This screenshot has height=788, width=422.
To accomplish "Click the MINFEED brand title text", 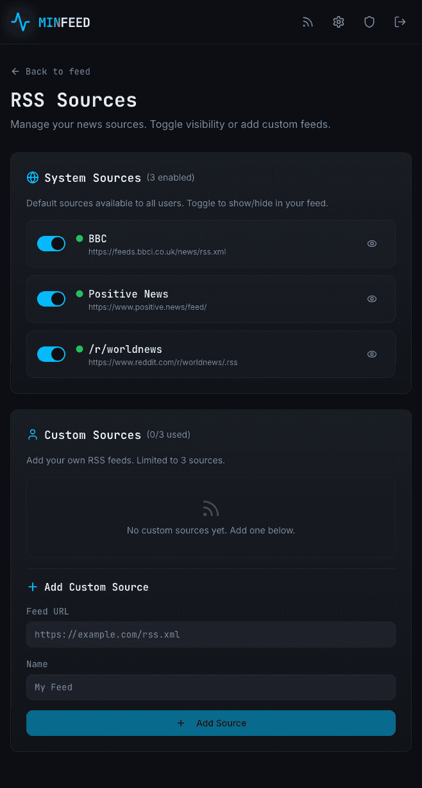I will tap(64, 22).
